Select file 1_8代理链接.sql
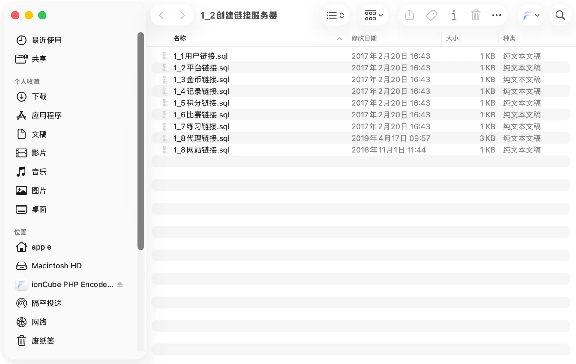 click(361, 138)
